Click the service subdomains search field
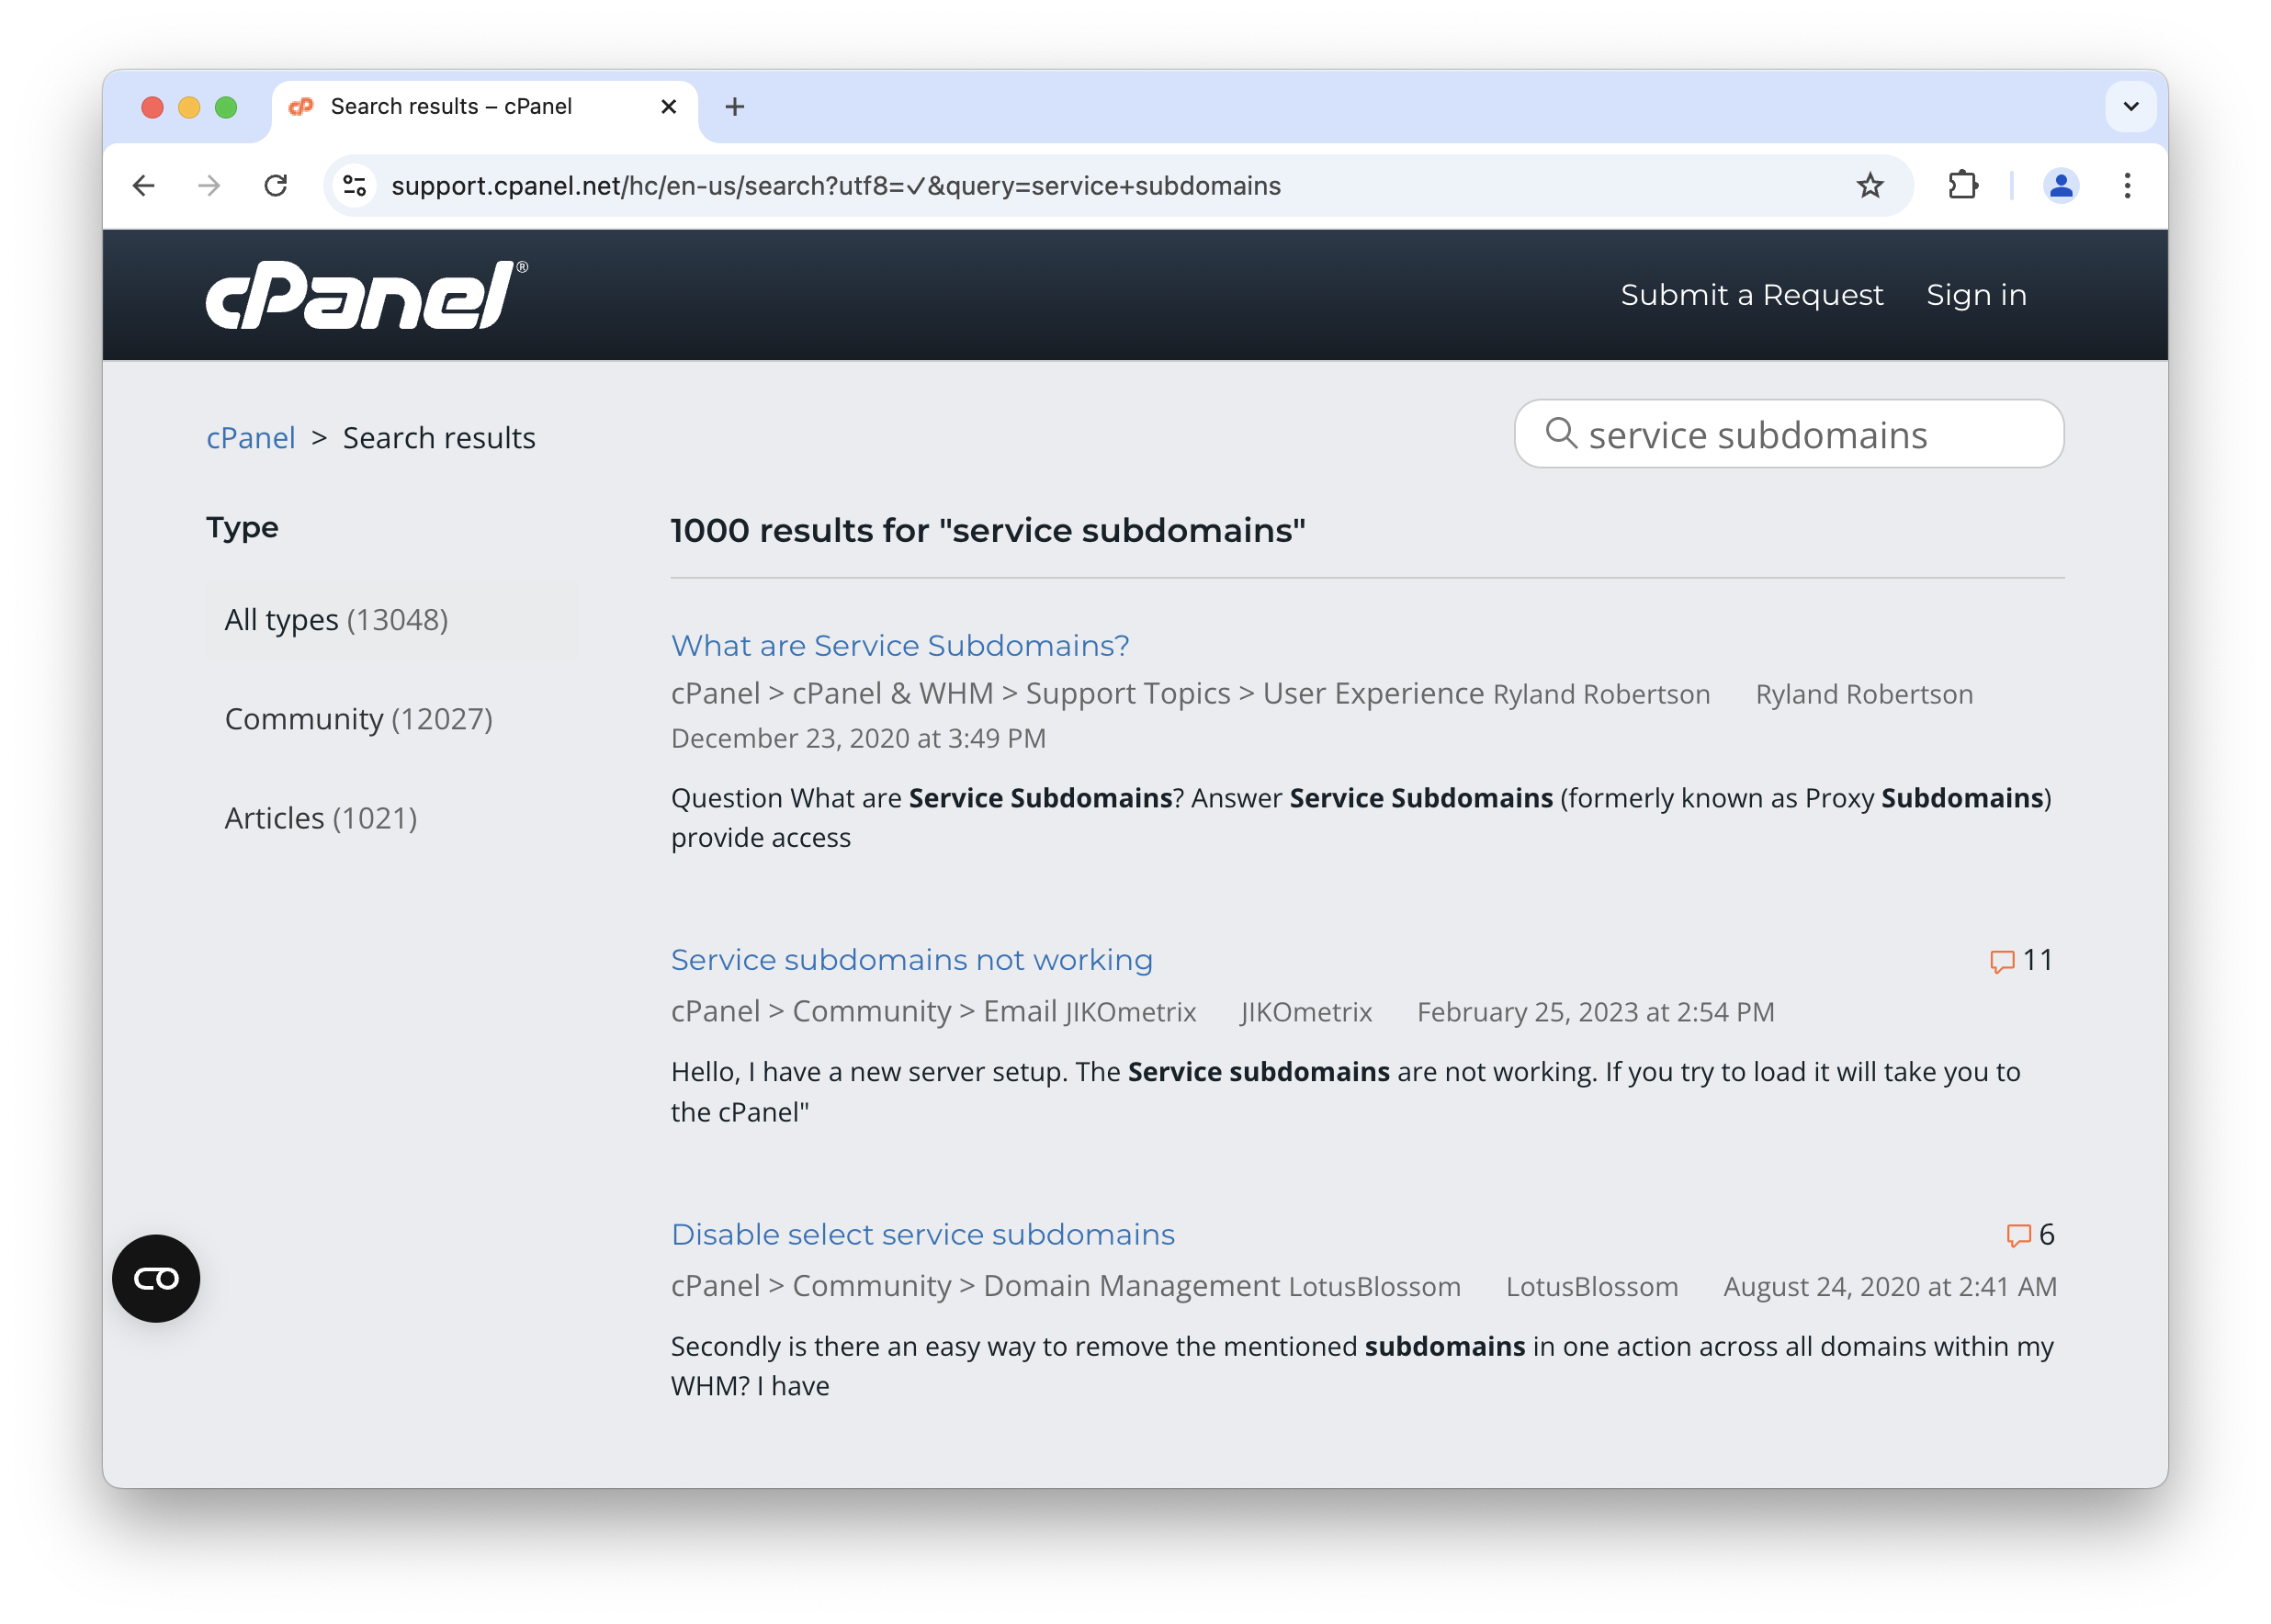Viewport: 2271px width, 1624px height. coord(1788,434)
